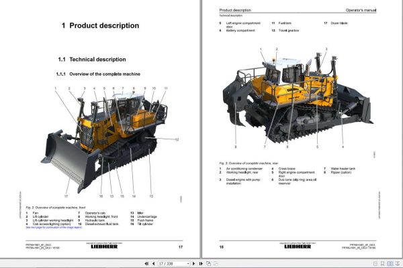Click the Liebherr logo on page 18
403x268 pixels.
(298, 247)
